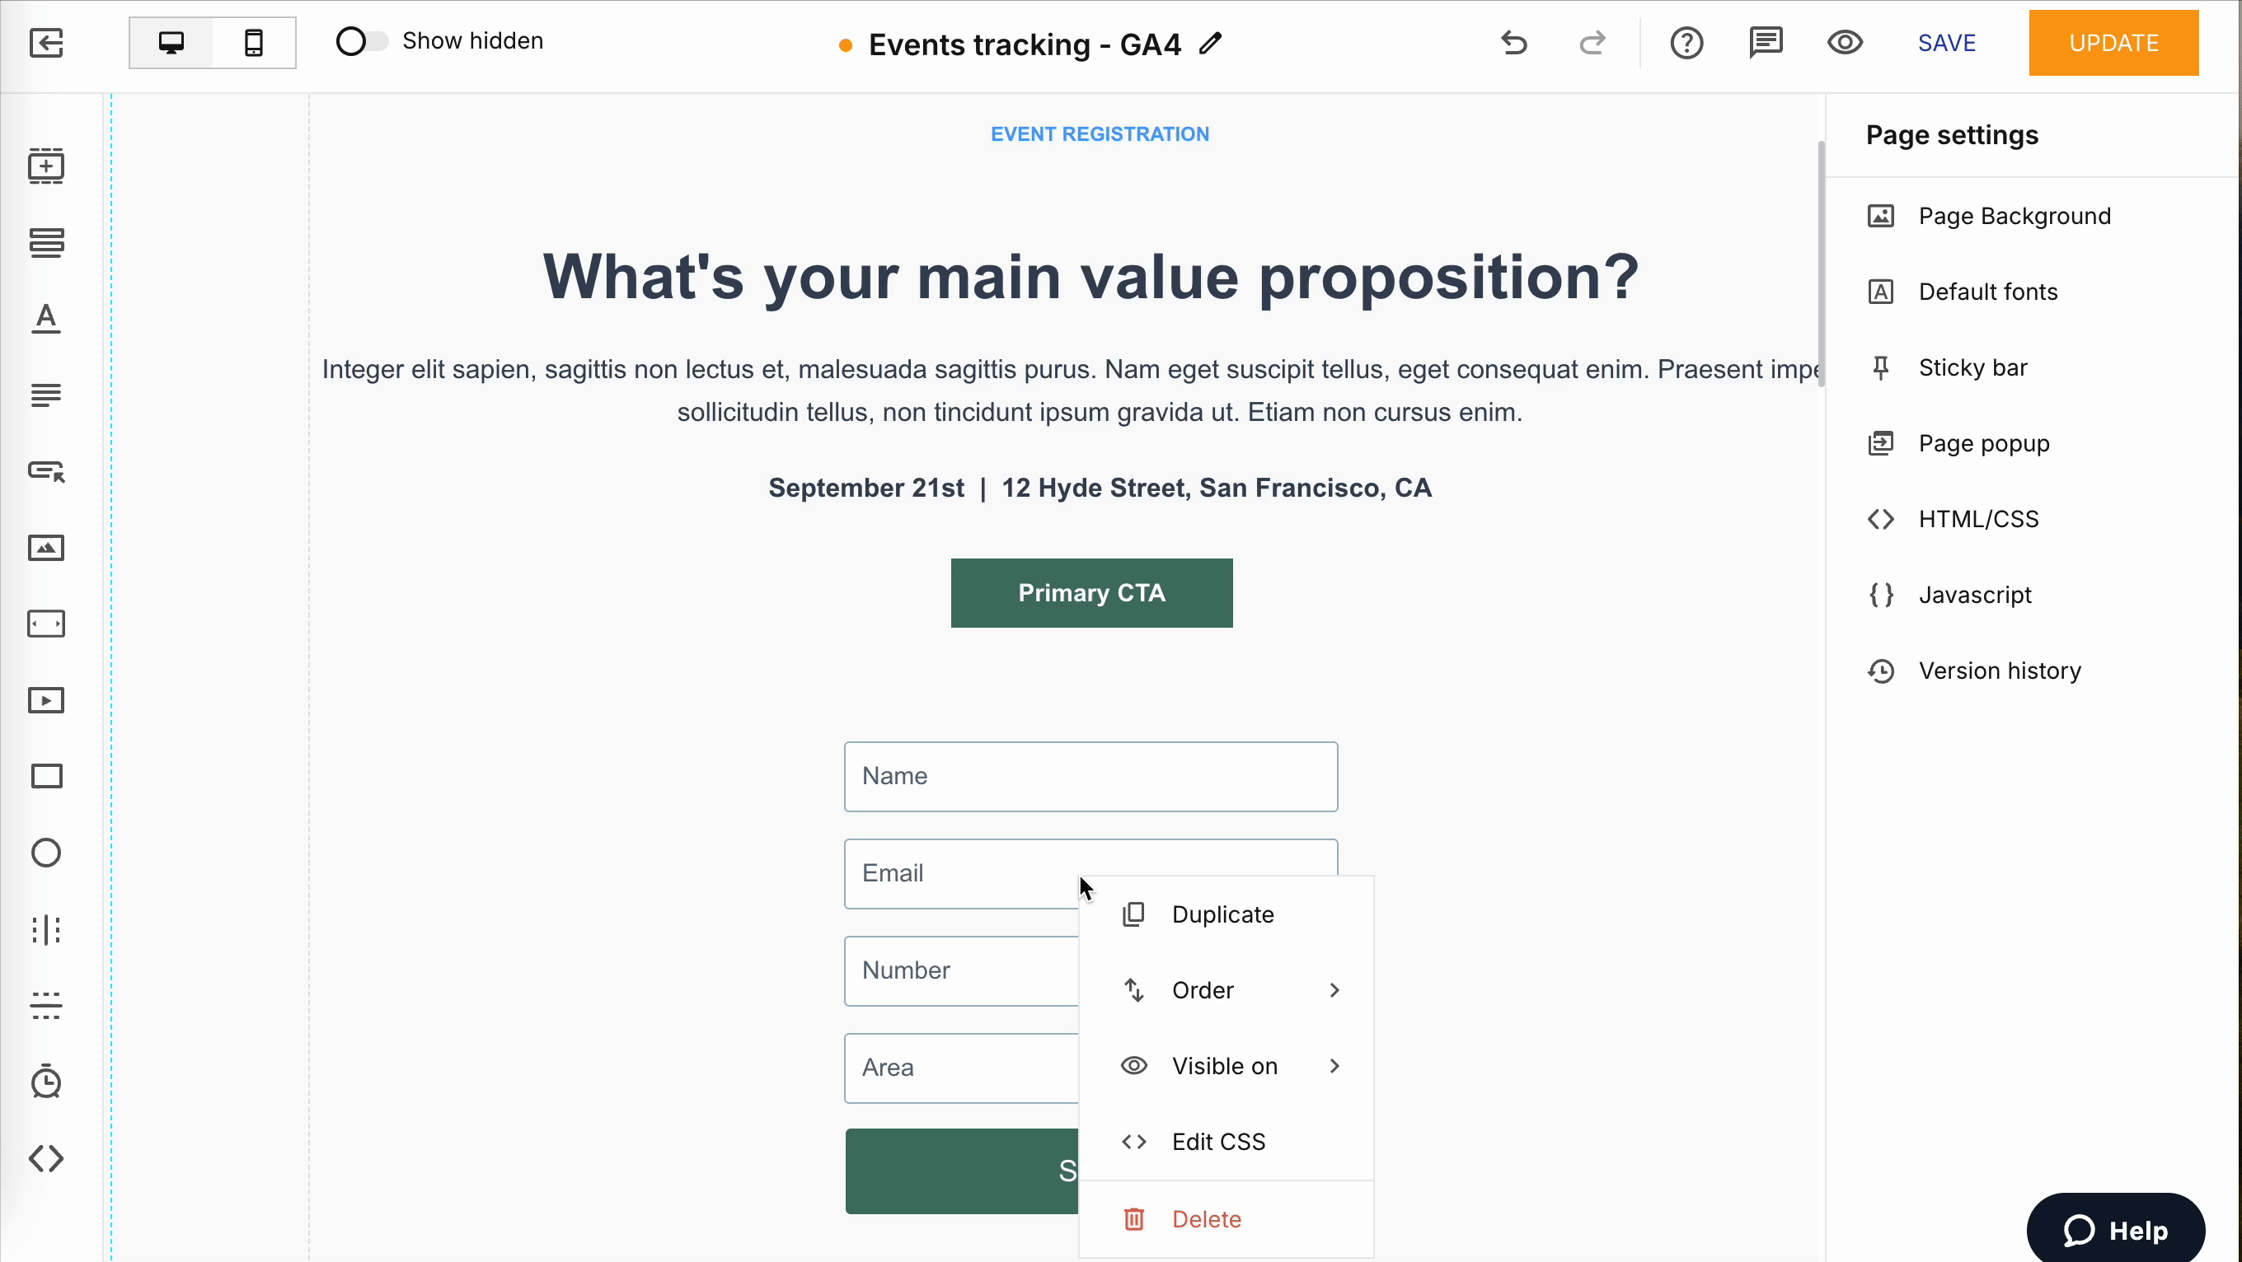
Task: Open the Page popup settings
Action: (1982, 443)
